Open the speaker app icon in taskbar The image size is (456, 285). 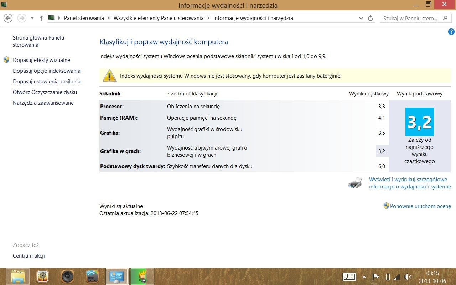67,276
